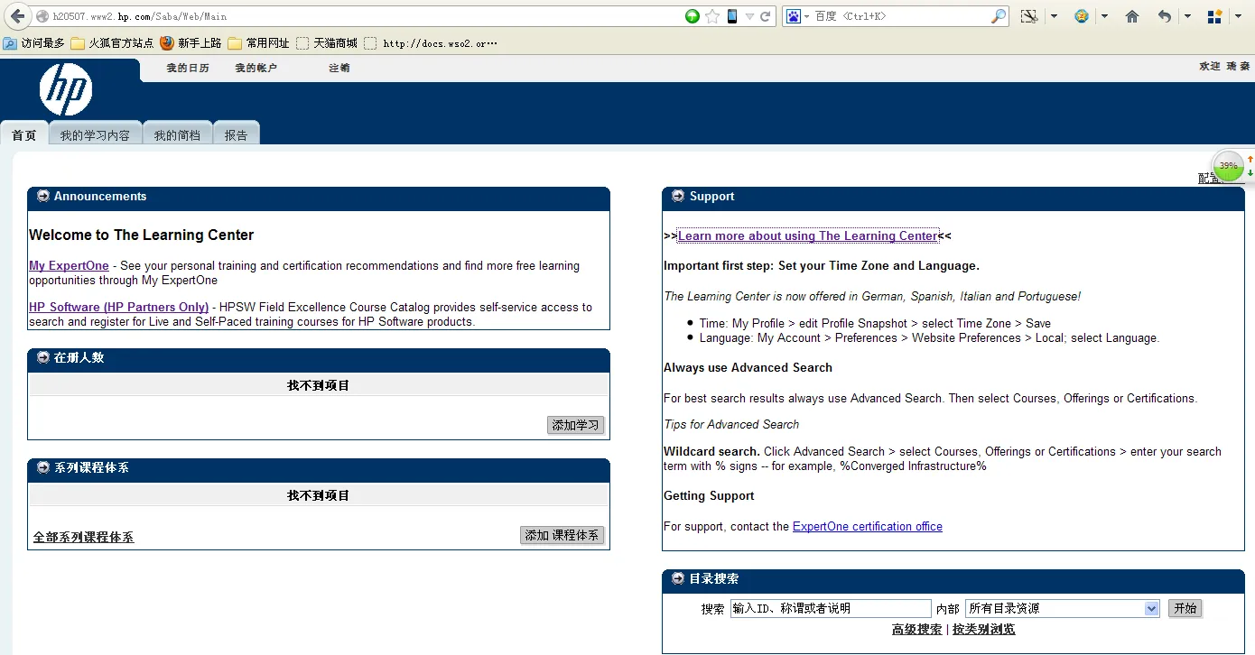The width and height of the screenshot is (1255, 655).
Task: Open the 常用网址 bookmark folder
Action: pos(258,43)
